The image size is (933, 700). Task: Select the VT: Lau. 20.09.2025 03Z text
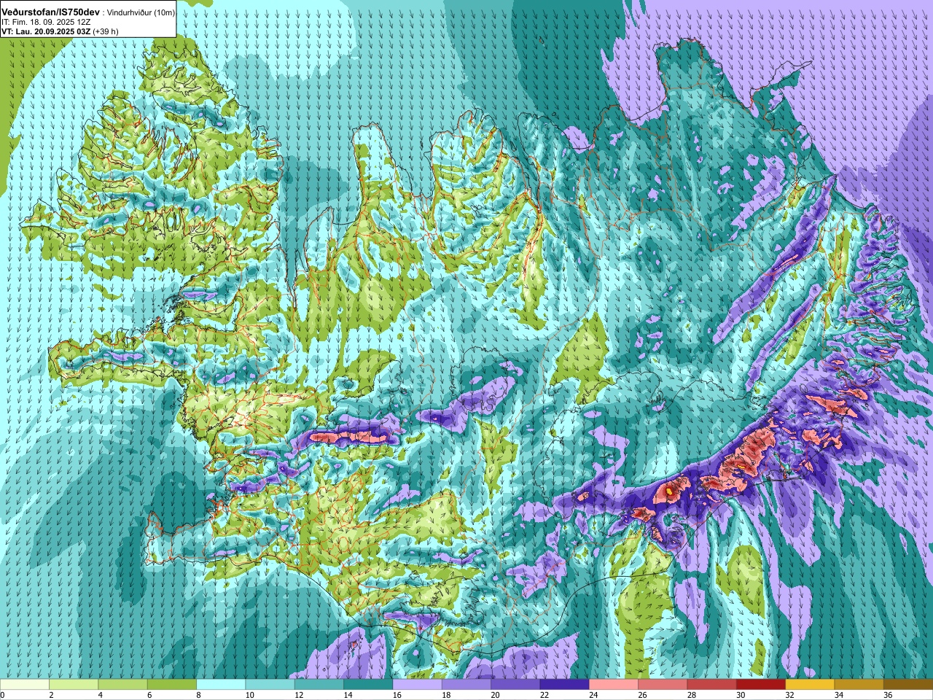[46, 31]
